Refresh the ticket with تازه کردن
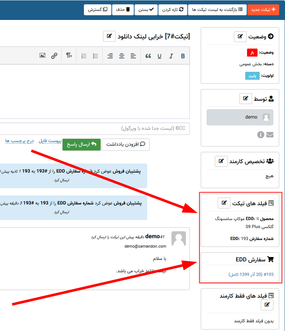The width and height of the screenshot is (285, 331). (x=173, y=10)
